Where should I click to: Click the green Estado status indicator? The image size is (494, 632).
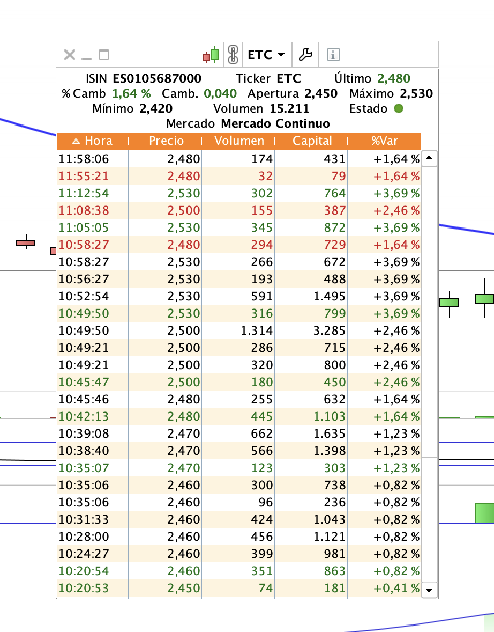398,109
